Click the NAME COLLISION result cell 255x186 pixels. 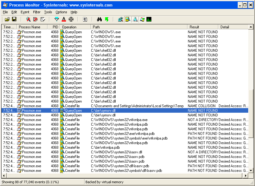[x=201, y=106]
